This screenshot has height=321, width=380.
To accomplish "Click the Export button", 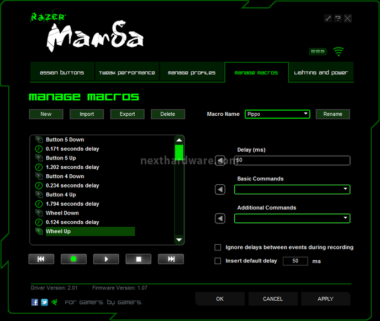I will pos(127,114).
